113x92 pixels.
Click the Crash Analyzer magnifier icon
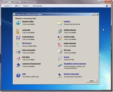[18, 38]
